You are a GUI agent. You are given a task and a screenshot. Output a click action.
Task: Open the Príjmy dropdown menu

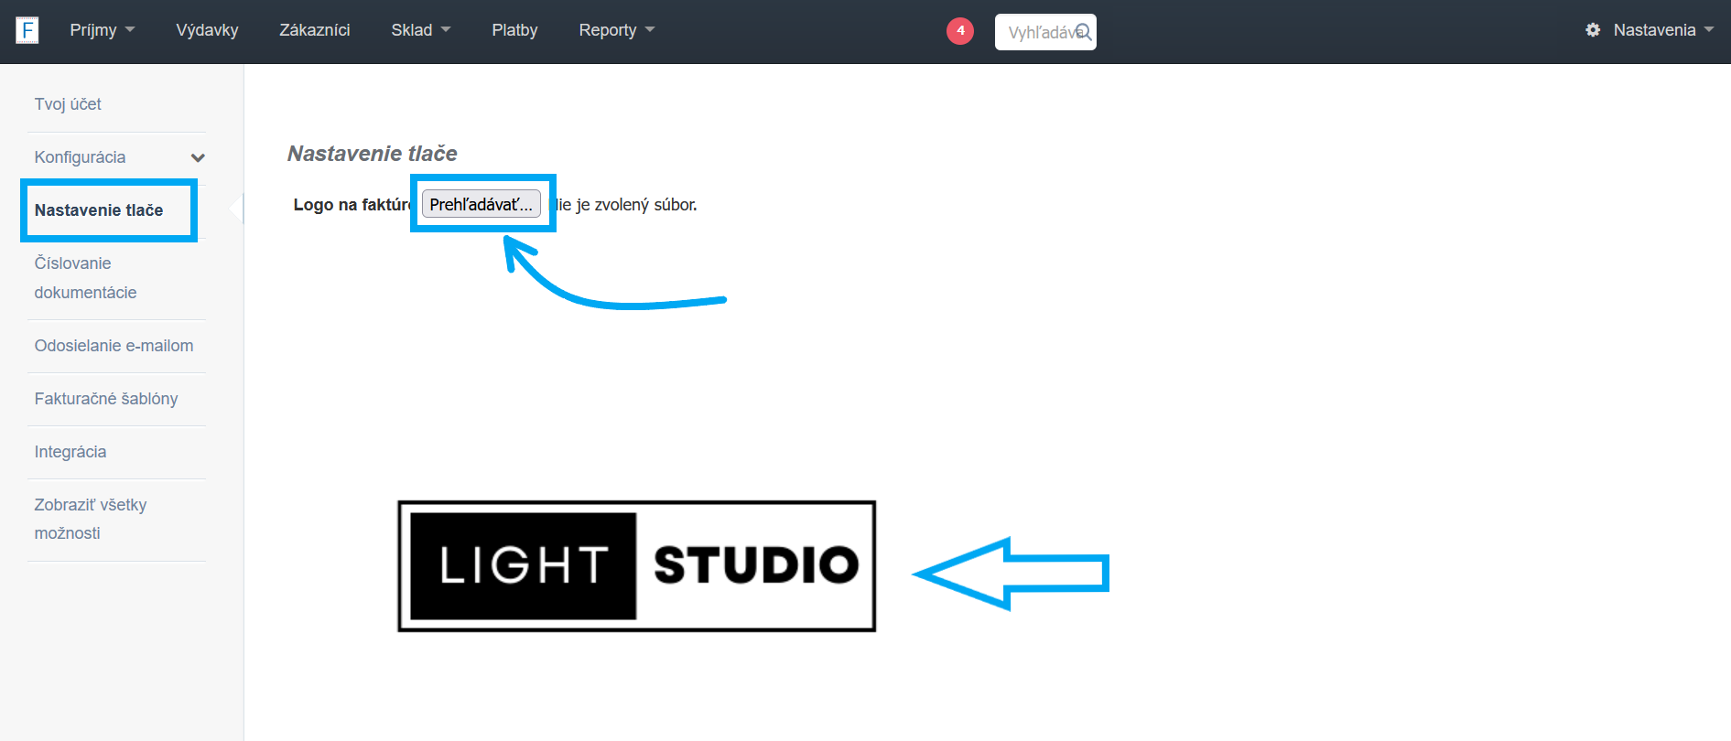tap(102, 30)
